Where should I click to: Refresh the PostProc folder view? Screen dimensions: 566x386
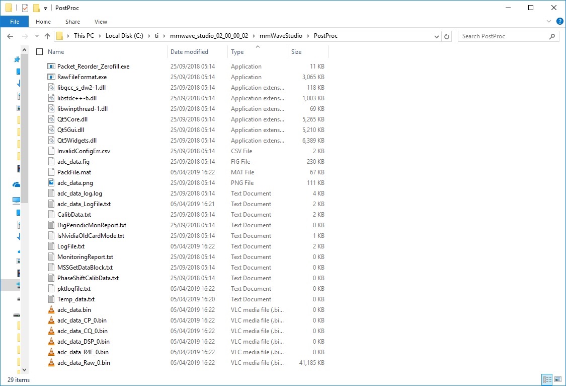coord(447,36)
